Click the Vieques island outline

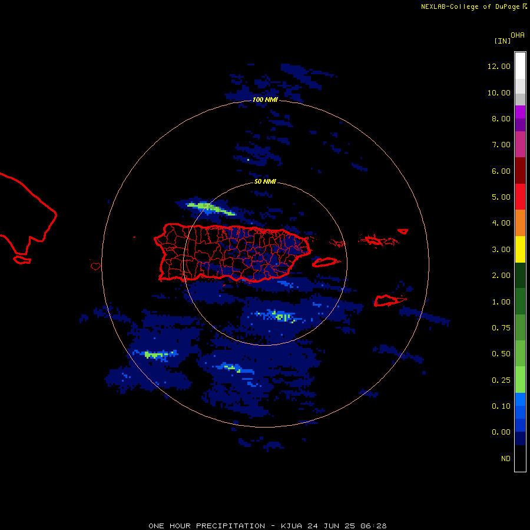click(x=325, y=262)
